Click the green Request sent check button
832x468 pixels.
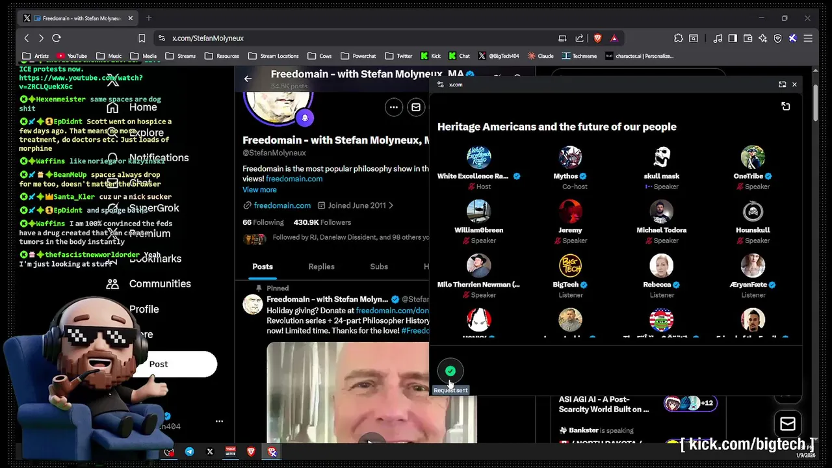click(450, 371)
